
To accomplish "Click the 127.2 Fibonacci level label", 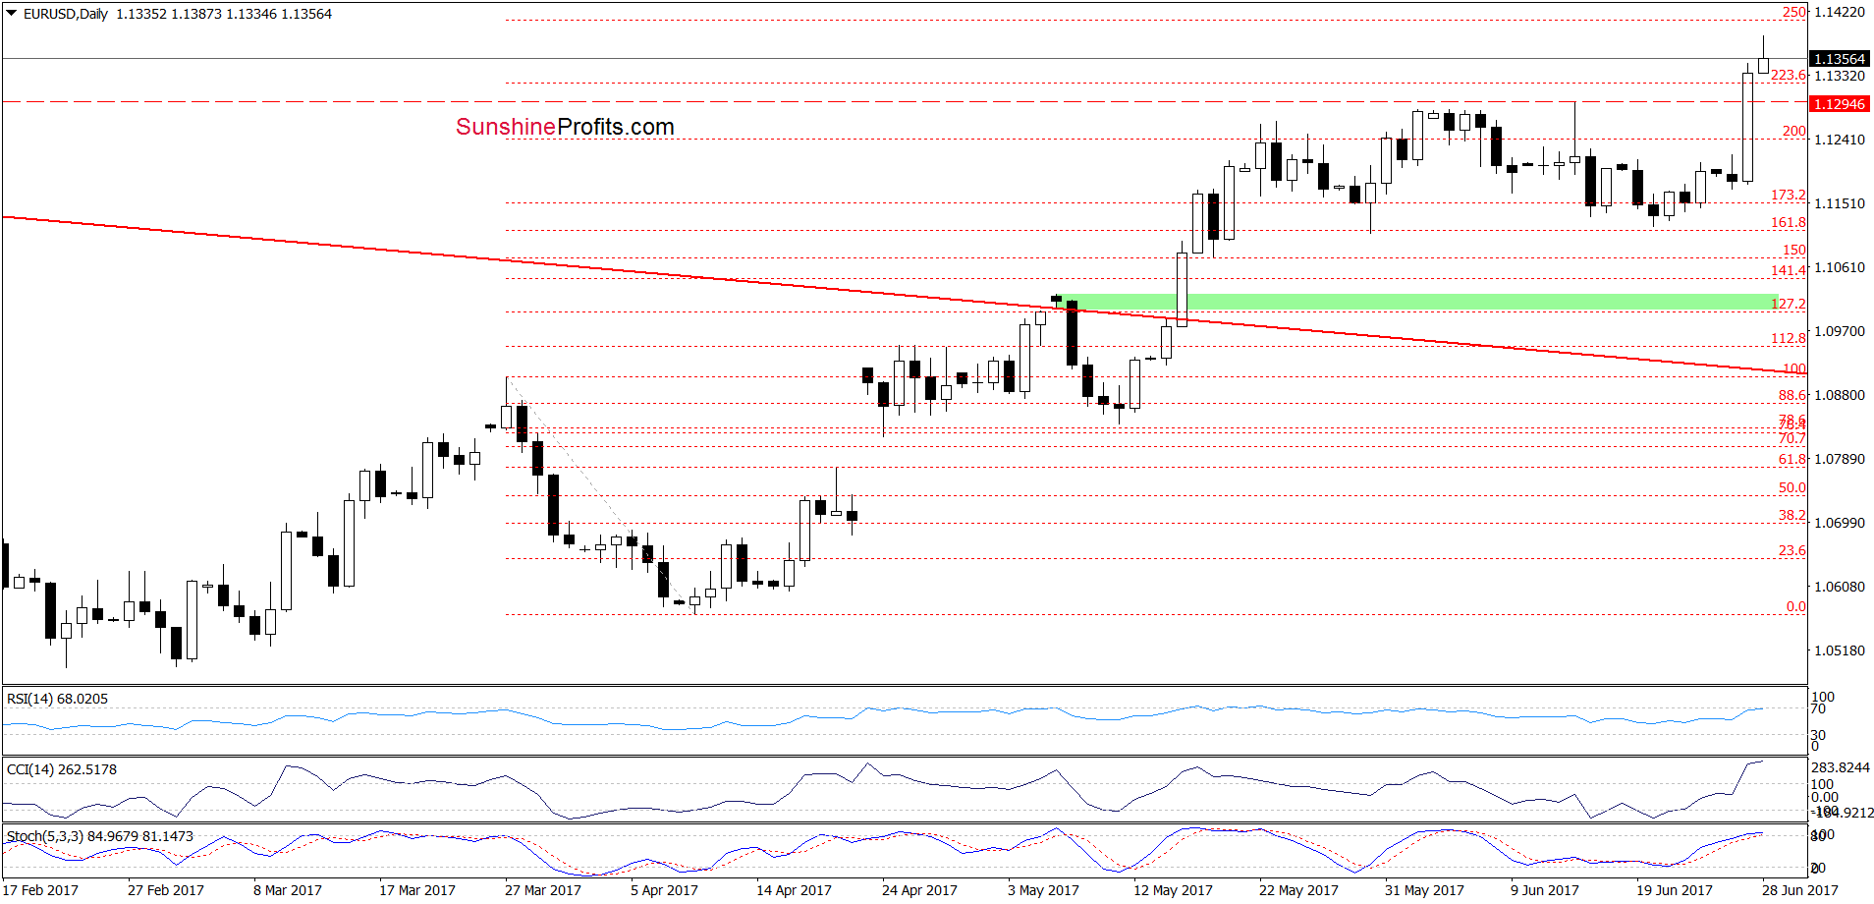I will click(x=1788, y=305).
